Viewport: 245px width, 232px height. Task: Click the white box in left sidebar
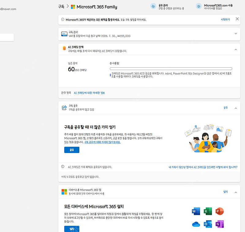pos(7,37)
